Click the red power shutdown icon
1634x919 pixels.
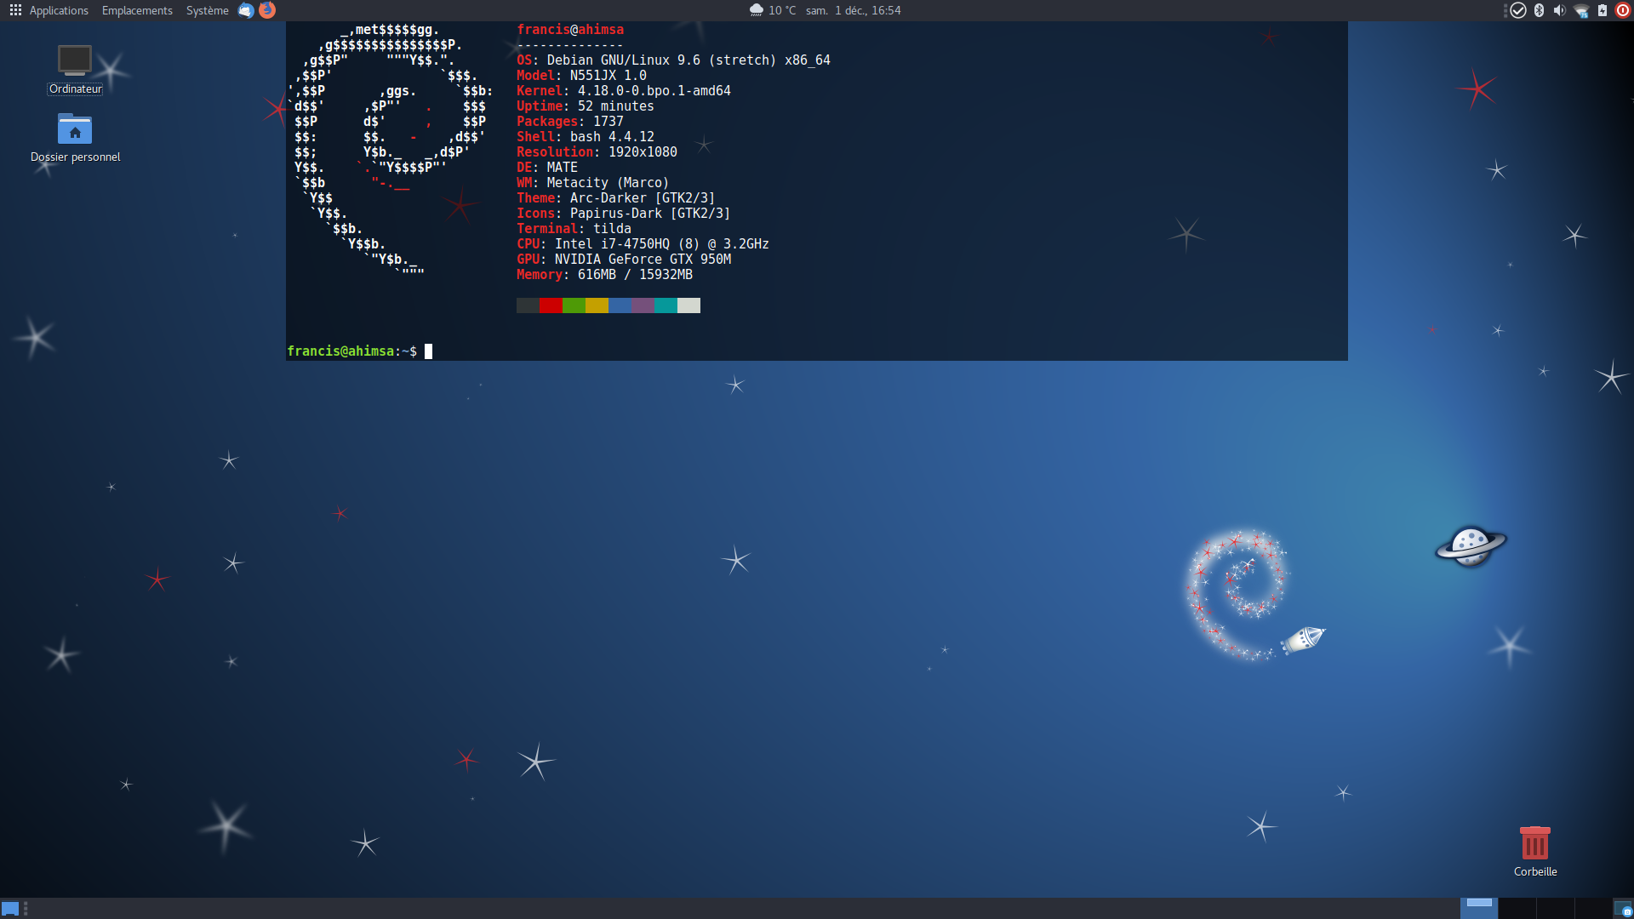(1623, 10)
